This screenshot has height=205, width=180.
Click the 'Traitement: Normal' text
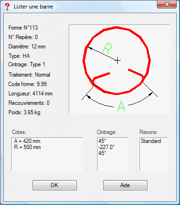coord(29,75)
